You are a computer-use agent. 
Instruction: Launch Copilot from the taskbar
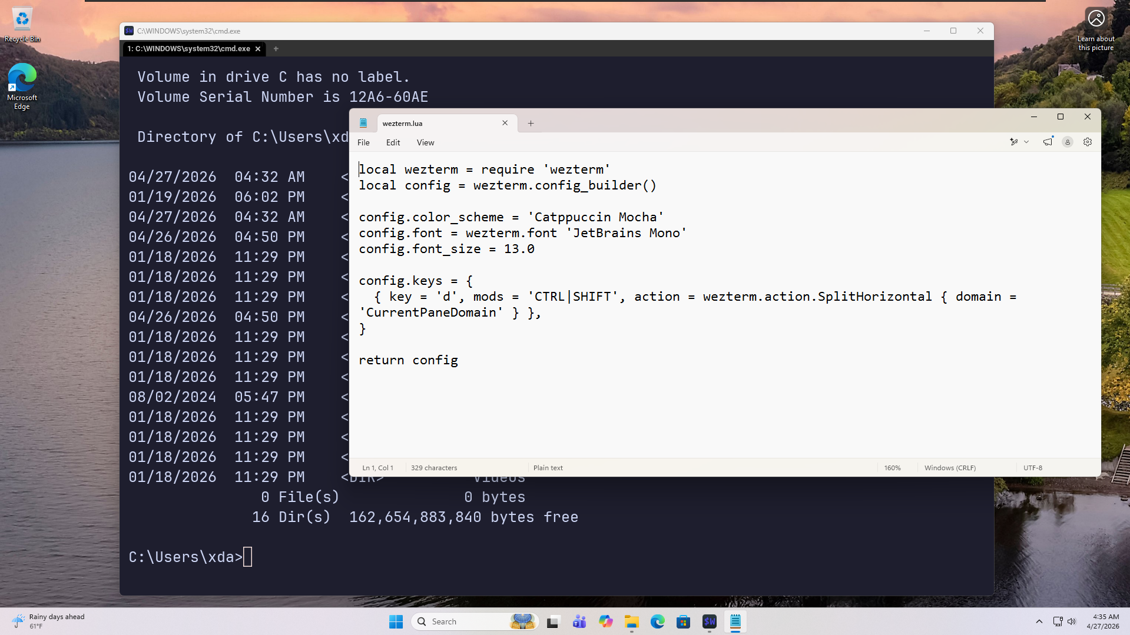tap(605, 621)
